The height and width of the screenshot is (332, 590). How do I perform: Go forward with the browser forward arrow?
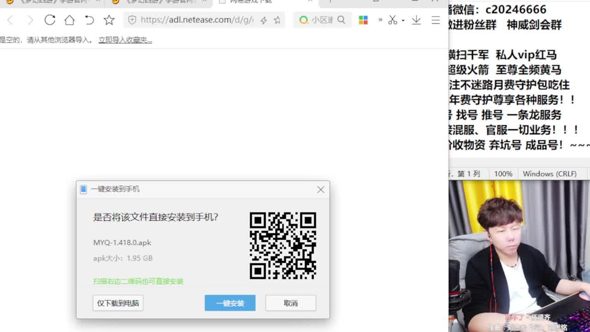(30, 20)
